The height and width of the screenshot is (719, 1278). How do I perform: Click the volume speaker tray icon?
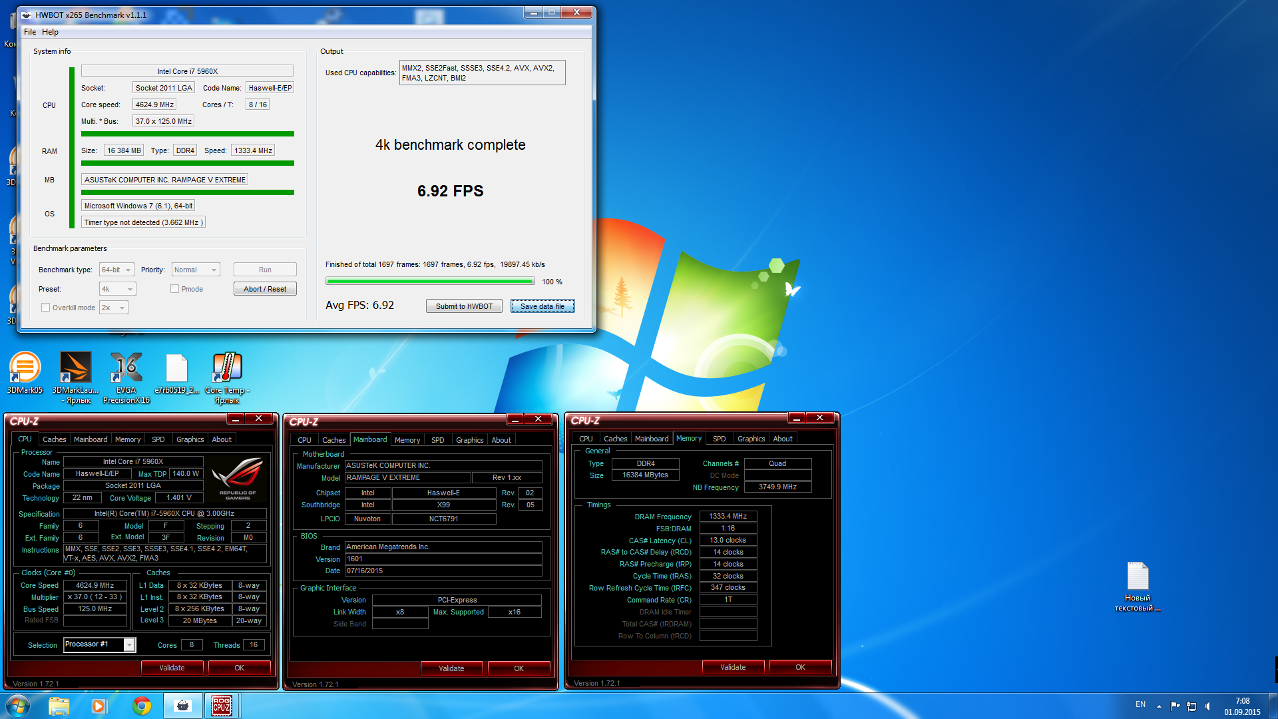1208,706
